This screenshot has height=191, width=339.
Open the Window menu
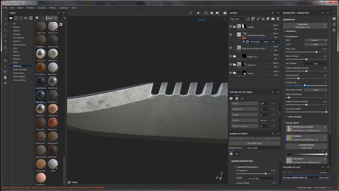coord(30,7)
